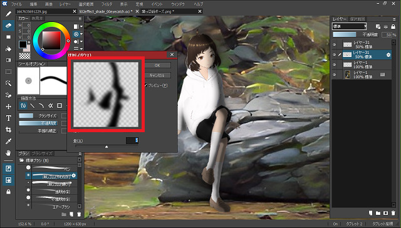Open the ファイル menu
The width and height of the screenshot is (401, 228).
point(16,4)
